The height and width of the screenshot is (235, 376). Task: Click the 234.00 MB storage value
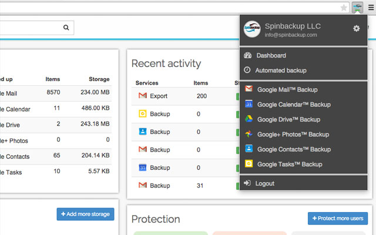click(x=95, y=92)
